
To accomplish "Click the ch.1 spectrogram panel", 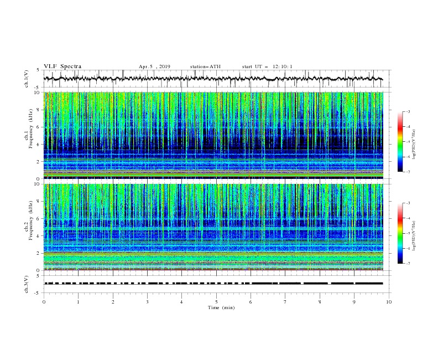I will (213, 135).
